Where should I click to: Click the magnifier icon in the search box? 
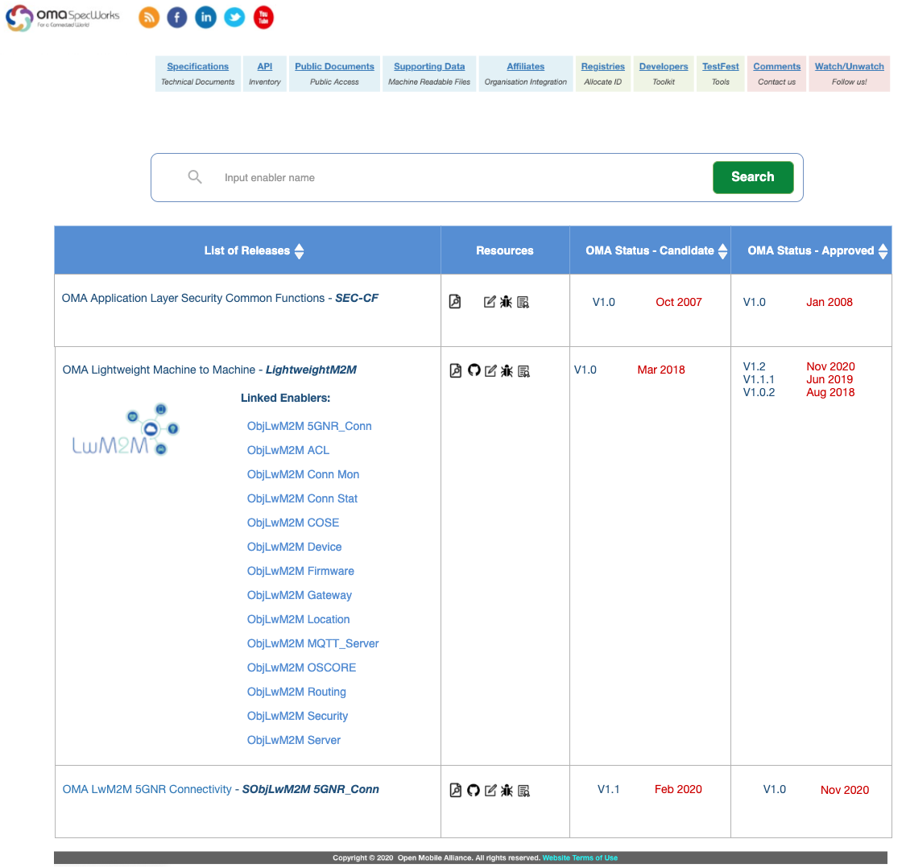click(195, 177)
